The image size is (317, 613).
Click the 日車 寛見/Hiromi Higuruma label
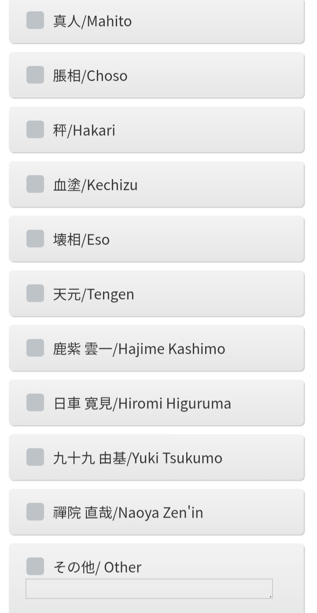142,403
